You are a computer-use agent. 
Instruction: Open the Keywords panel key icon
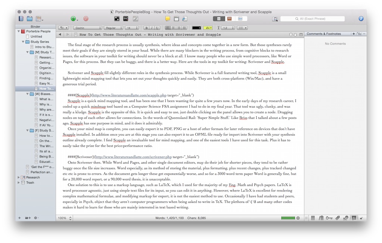pos(329,218)
